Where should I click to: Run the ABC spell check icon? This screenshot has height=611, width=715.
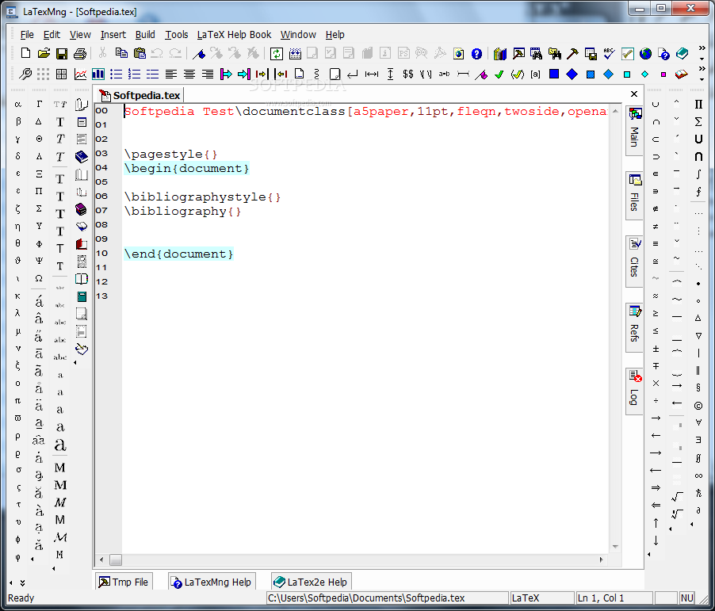(610, 53)
